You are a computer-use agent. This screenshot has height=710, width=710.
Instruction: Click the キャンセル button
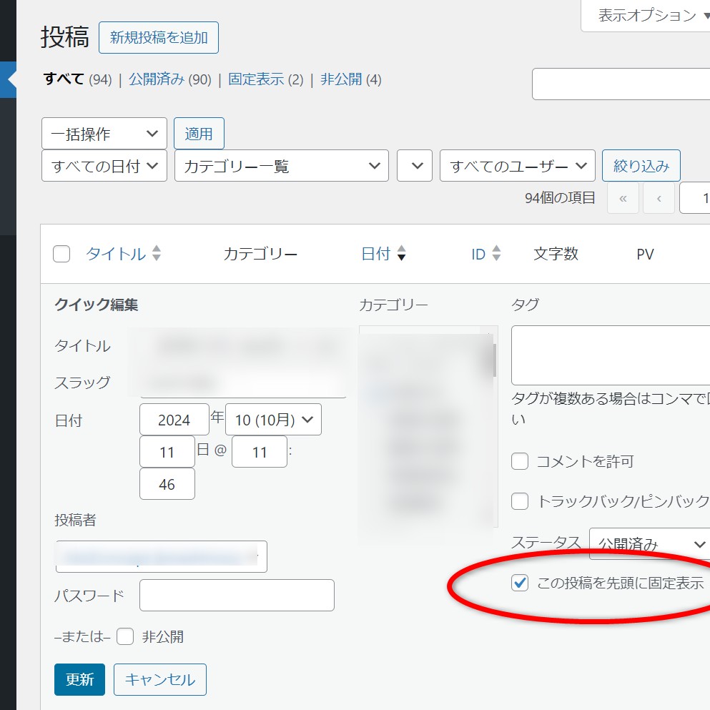click(x=160, y=679)
